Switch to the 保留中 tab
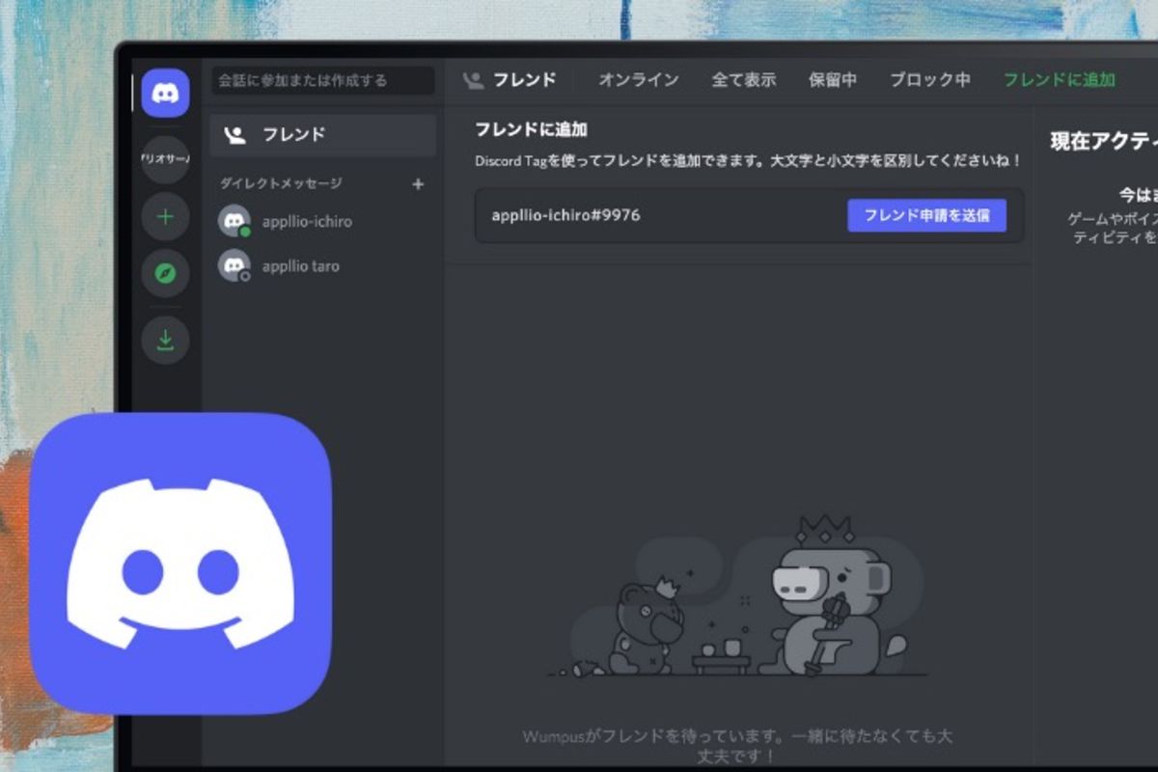The image size is (1158, 772). (x=833, y=80)
